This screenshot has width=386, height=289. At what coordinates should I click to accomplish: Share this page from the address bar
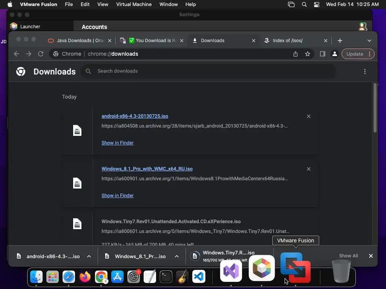pos(296,54)
